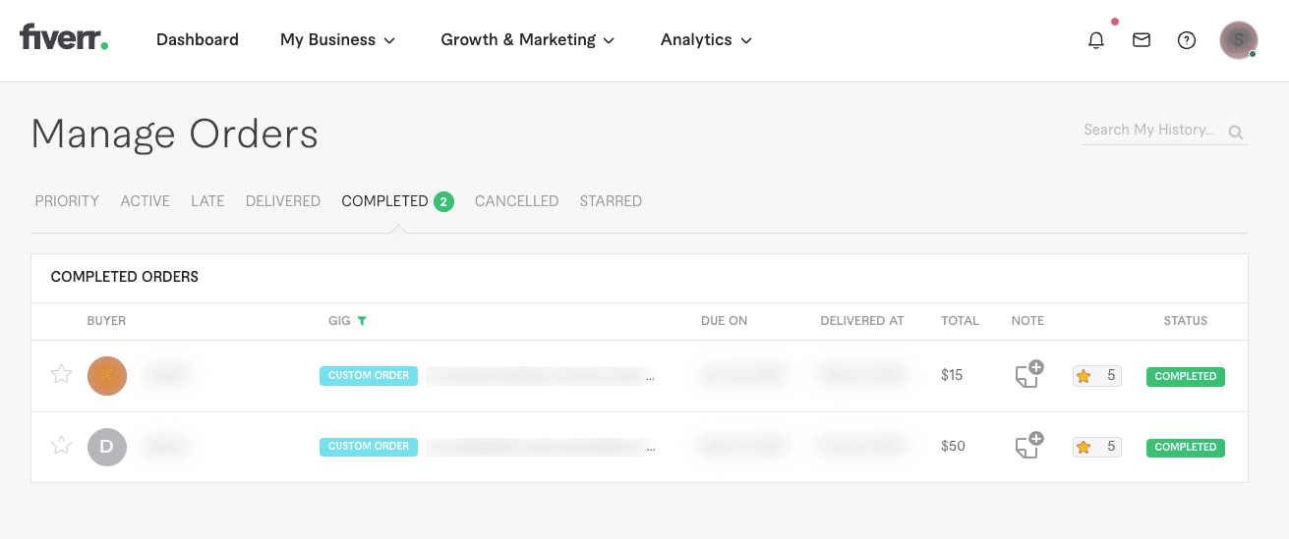This screenshot has height=539, width=1289.
Task: Click the green filter icon beside GIG
Action: [362, 321]
